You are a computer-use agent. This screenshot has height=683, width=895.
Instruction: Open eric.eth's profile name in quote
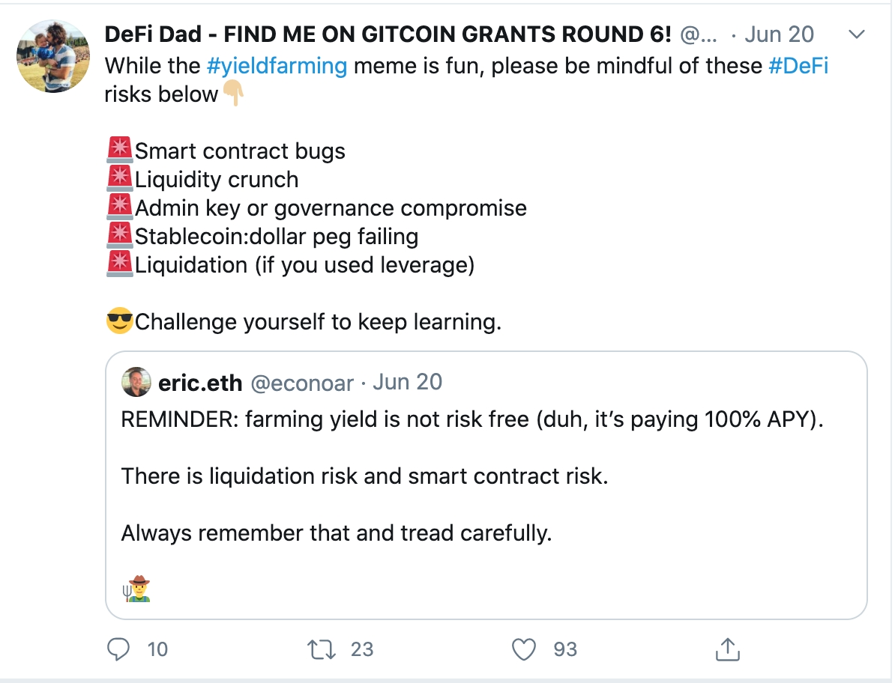tap(200, 383)
